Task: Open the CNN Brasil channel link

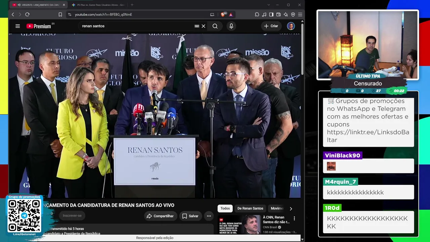Action: pos(272,227)
